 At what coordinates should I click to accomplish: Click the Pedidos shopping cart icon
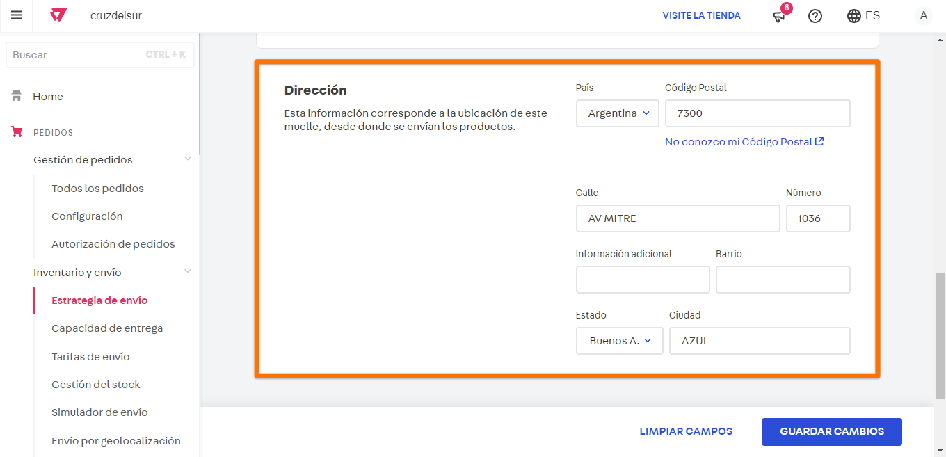17,132
